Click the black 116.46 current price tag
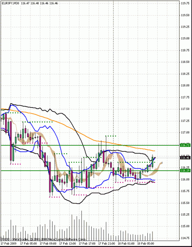The height and width of the screenshot is (247, 192). click(x=185, y=158)
